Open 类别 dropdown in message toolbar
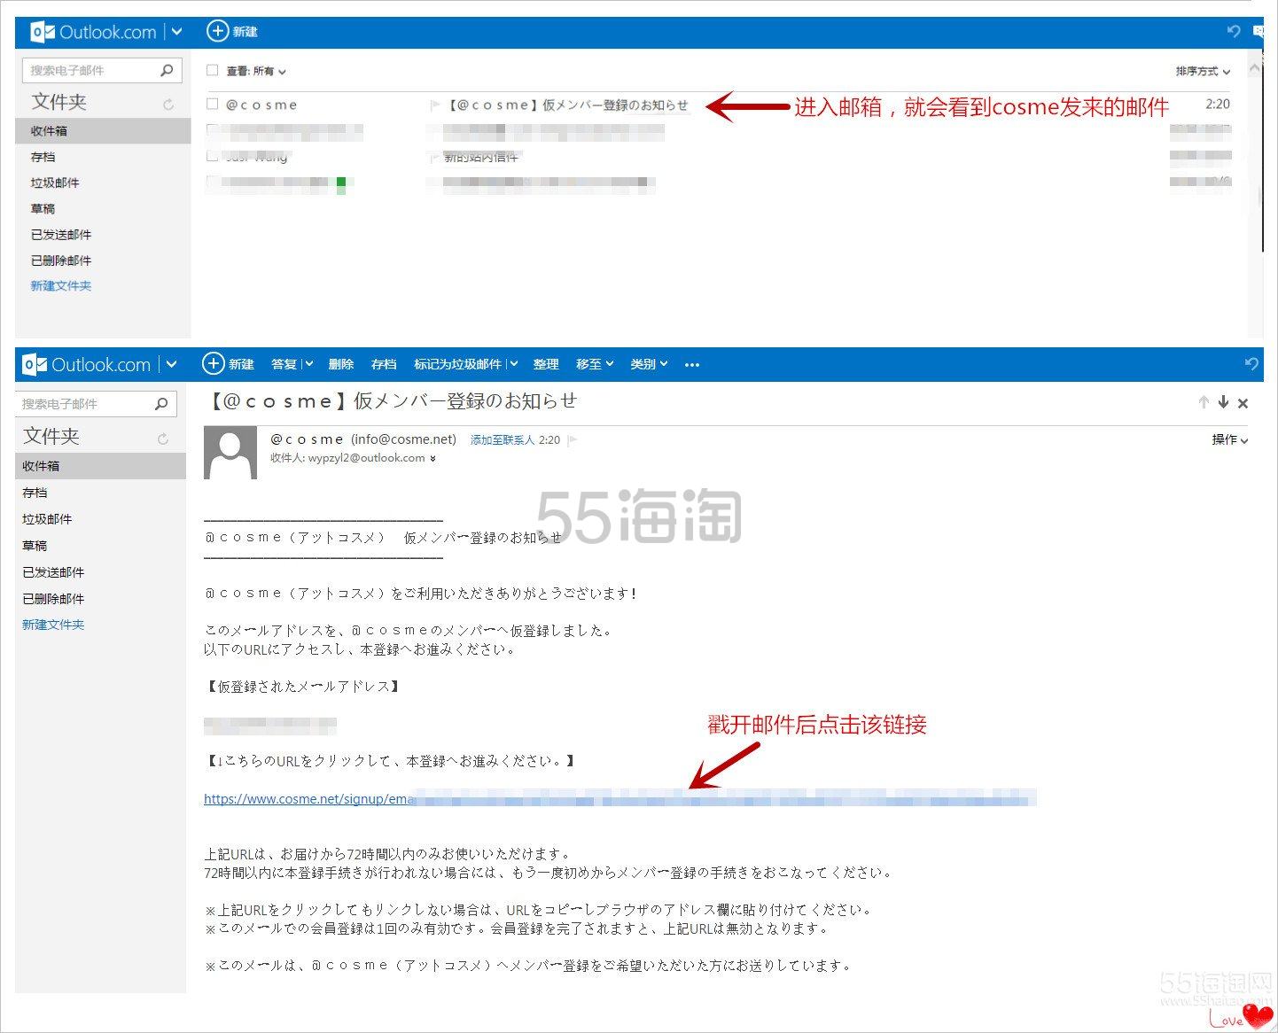The width and height of the screenshot is (1278, 1033). click(x=649, y=364)
